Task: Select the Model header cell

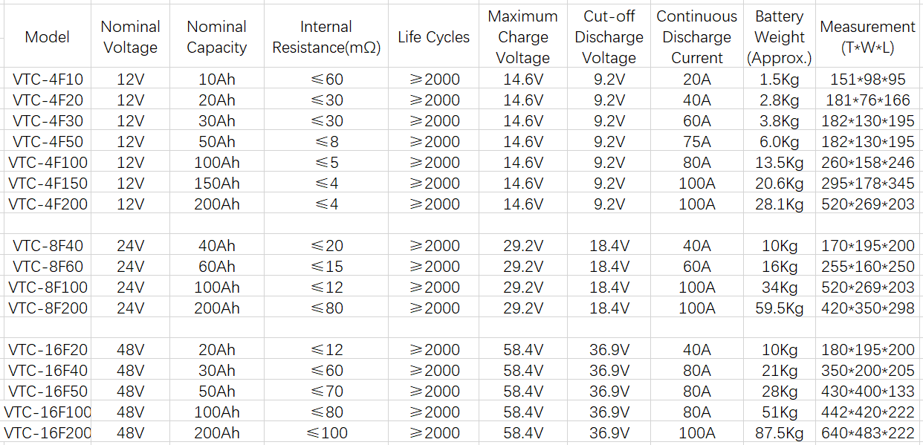Action: pos(48,37)
